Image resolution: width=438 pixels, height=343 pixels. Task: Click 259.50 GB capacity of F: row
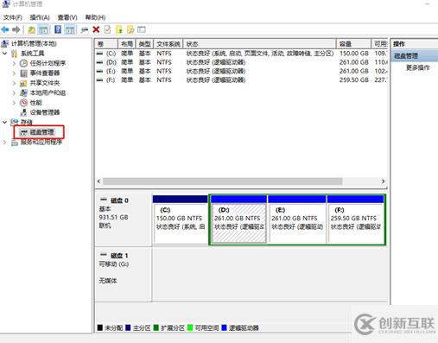(x=354, y=80)
